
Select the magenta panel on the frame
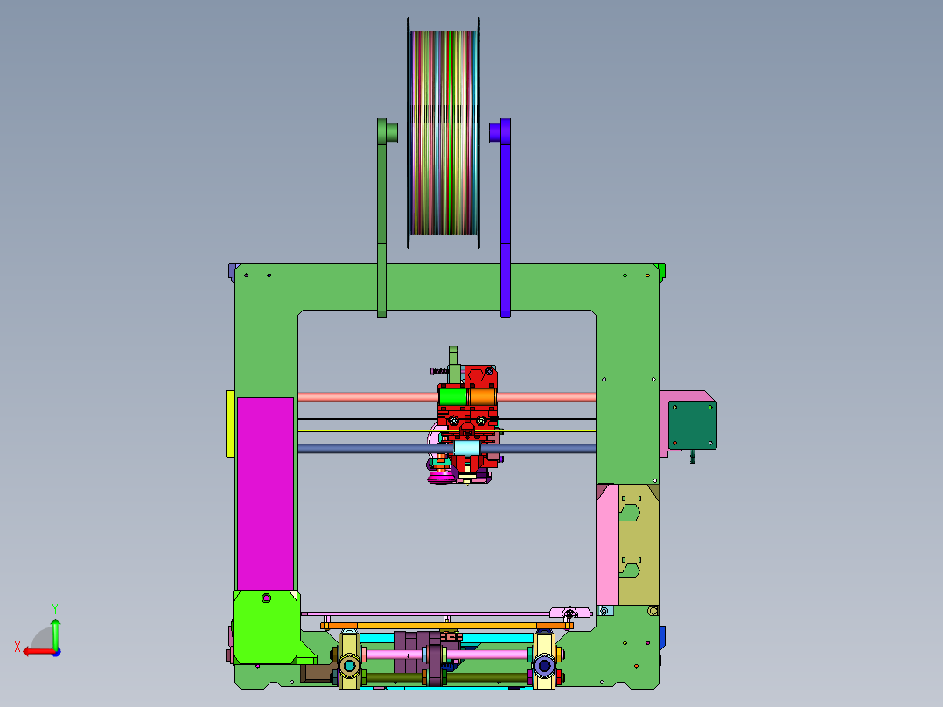(x=265, y=493)
